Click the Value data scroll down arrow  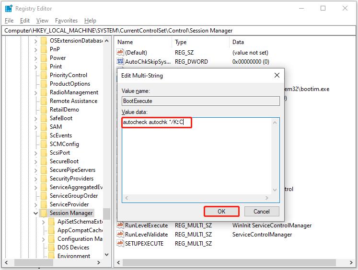click(275, 190)
